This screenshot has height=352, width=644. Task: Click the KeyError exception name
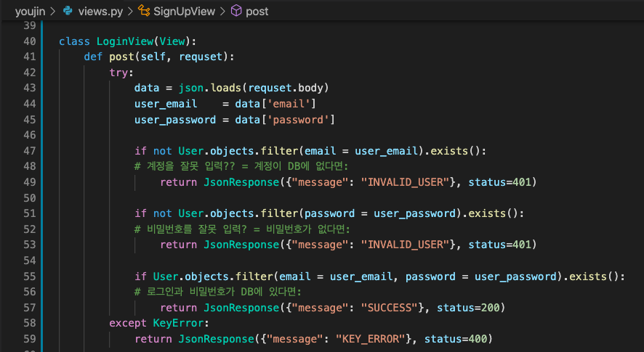178,323
